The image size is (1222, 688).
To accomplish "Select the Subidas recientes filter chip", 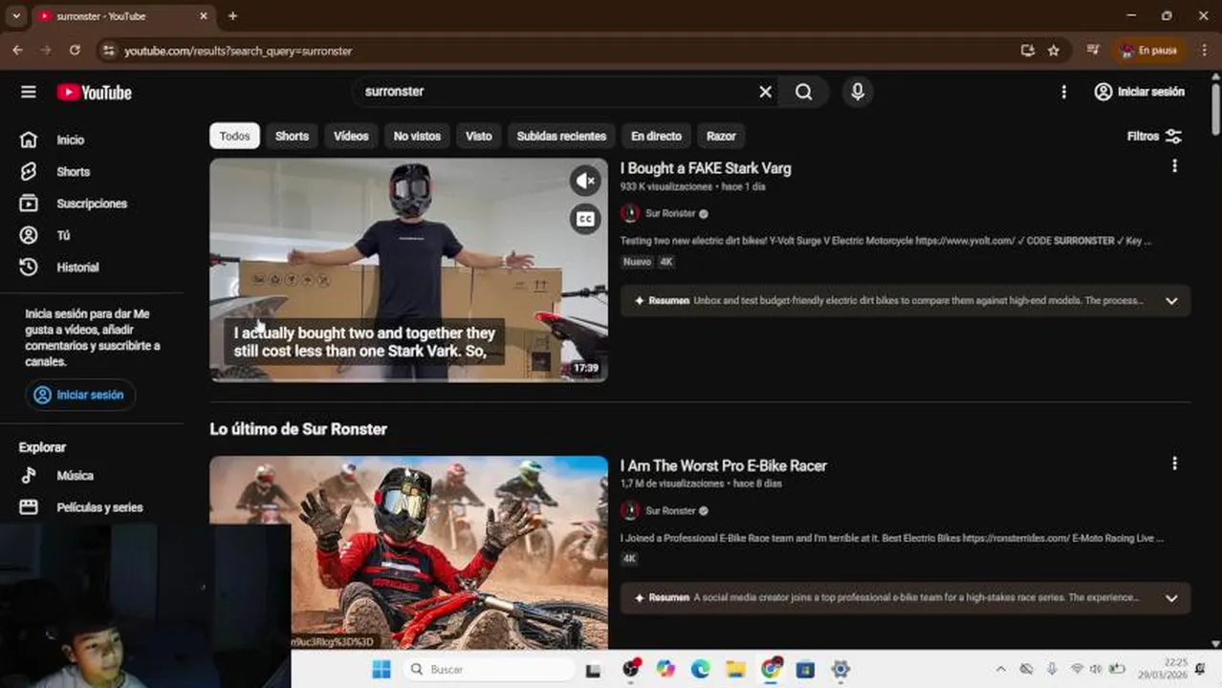I will (561, 136).
